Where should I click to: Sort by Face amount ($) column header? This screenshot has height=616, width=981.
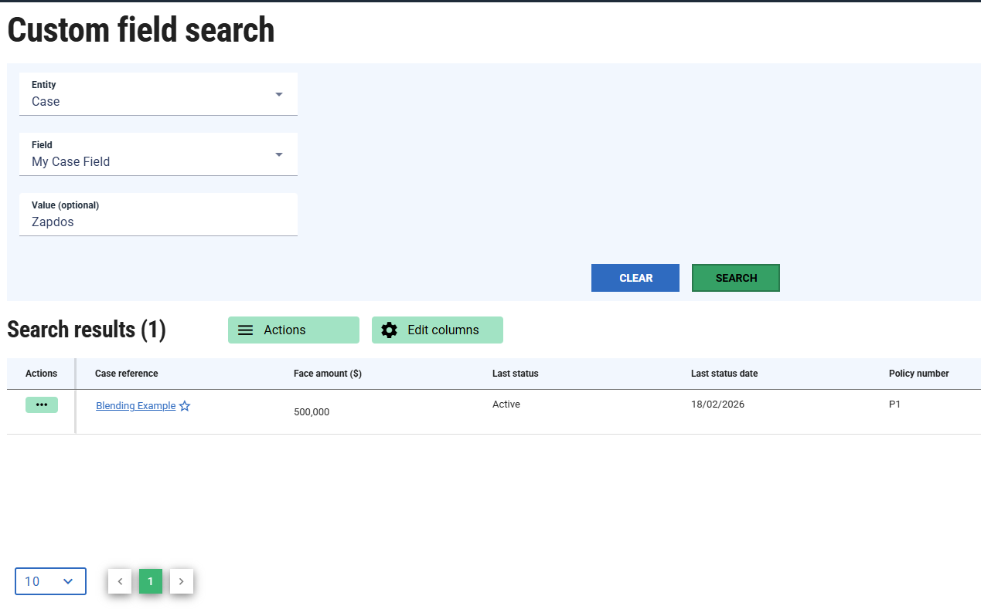327,374
